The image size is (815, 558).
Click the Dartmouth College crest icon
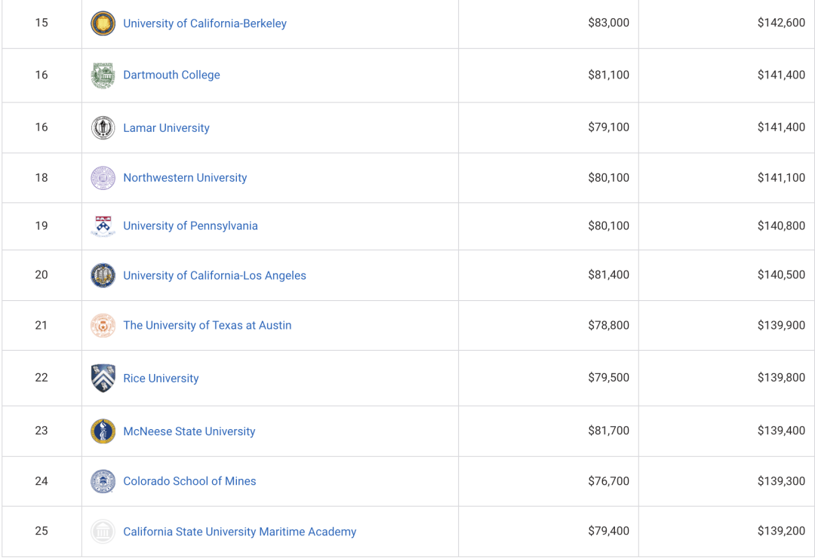pyautogui.click(x=103, y=75)
